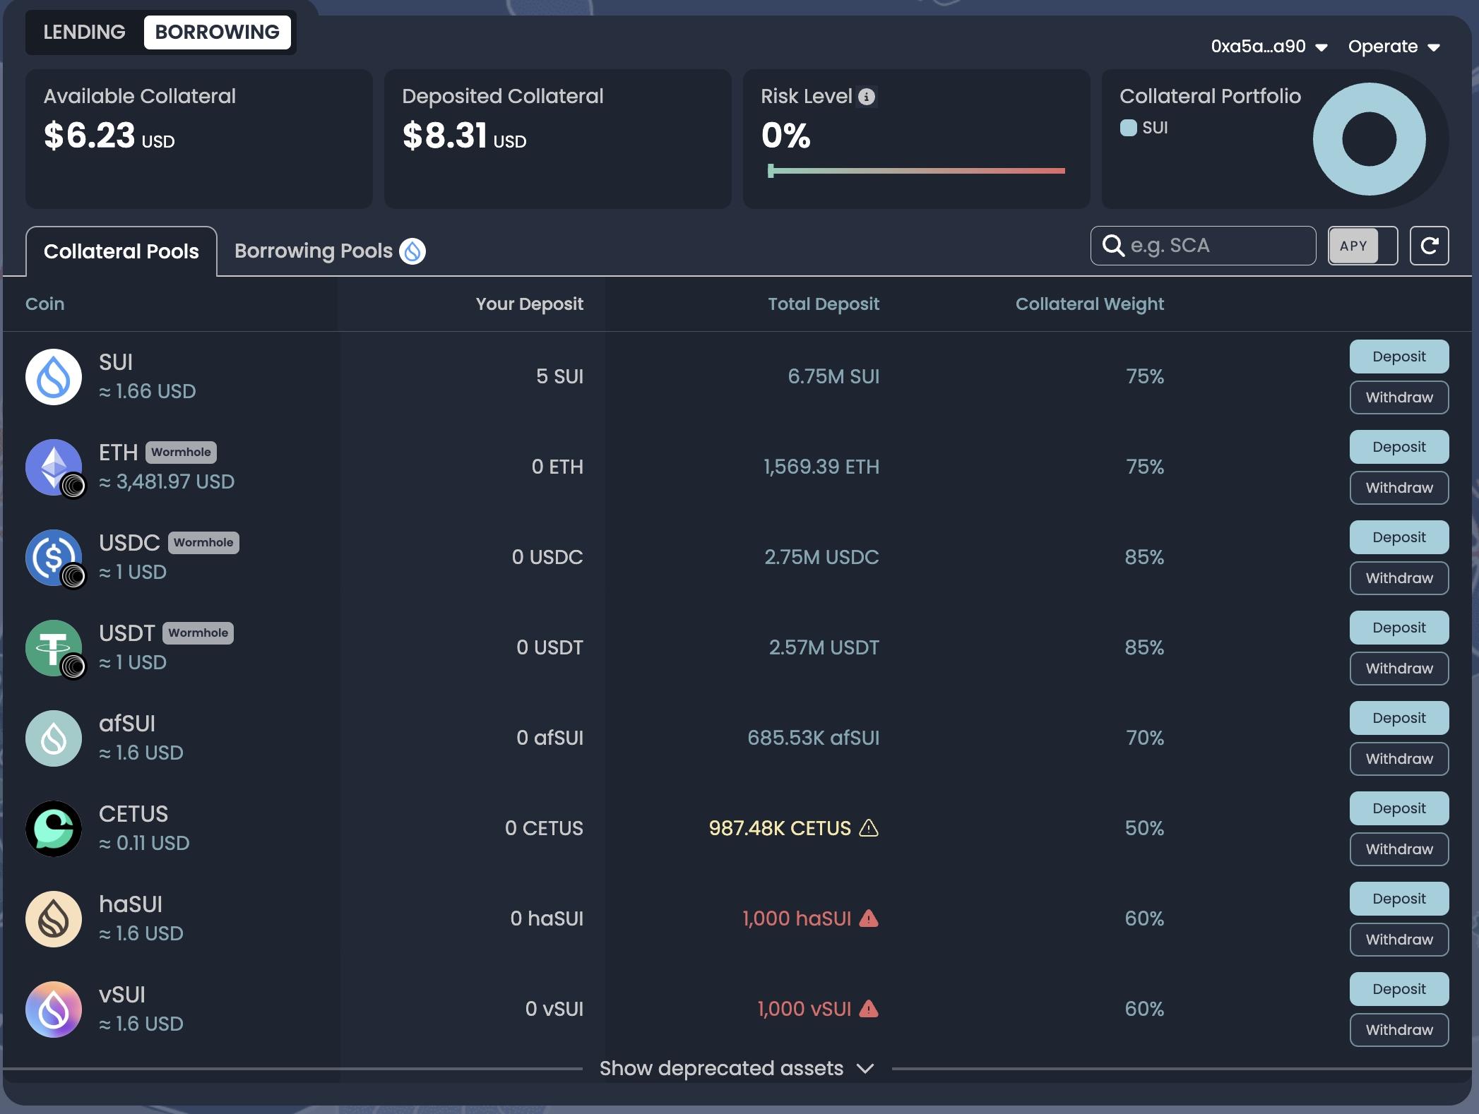Click the haSUI red warning triangle icon
1479x1114 pixels.
click(869, 918)
